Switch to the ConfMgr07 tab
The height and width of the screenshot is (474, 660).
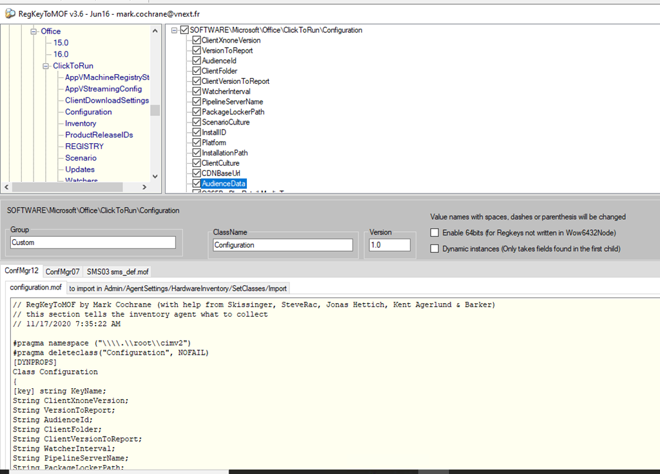63,272
